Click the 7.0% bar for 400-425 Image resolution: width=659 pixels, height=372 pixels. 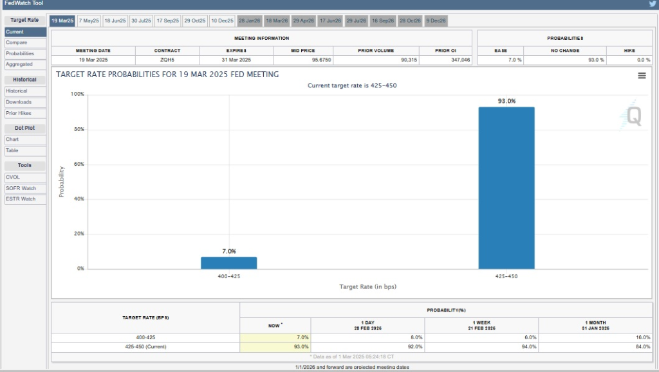pyautogui.click(x=228, y=263)
